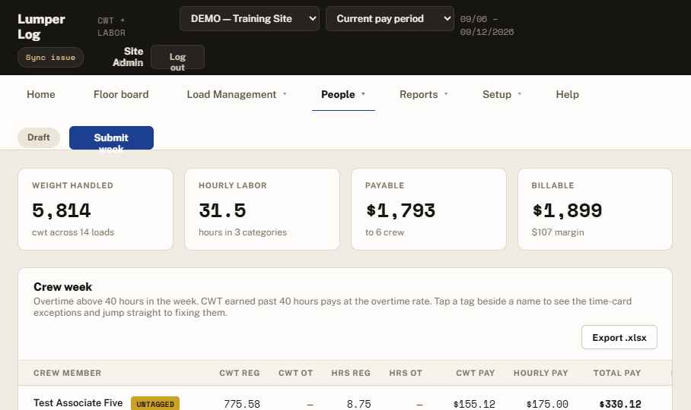Image resolution: width=691 pixels, height=410 pixels.
Task: Click the TOTAL PAY column header
Action: [x=617, y=373]
